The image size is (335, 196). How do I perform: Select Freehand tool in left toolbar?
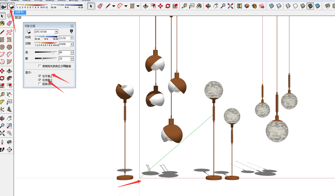coord(9,32)
